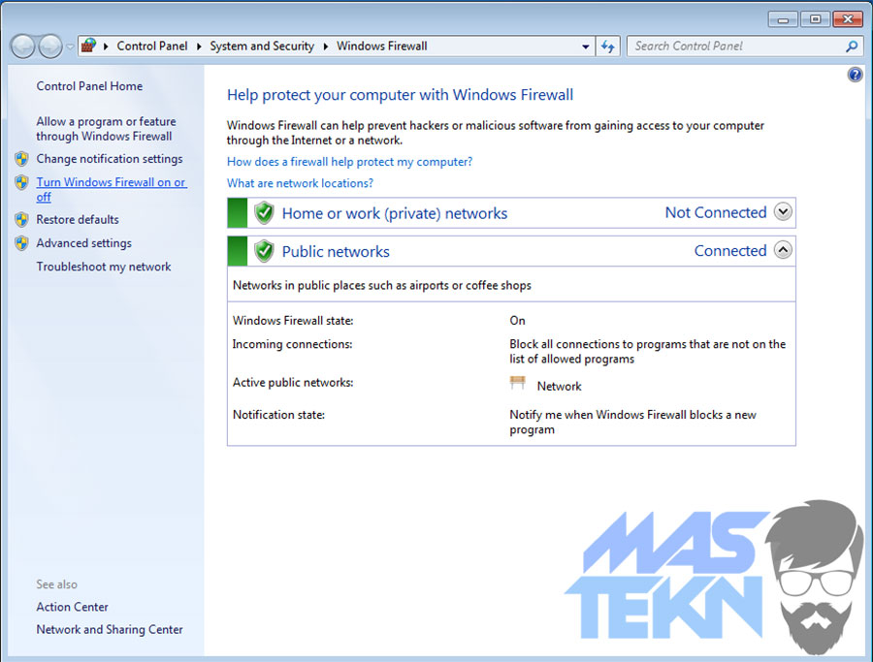The height and width of the screenshot is (662, 873).
Task: Open the Network and Sharing Center link
Action: pos(110,629)
